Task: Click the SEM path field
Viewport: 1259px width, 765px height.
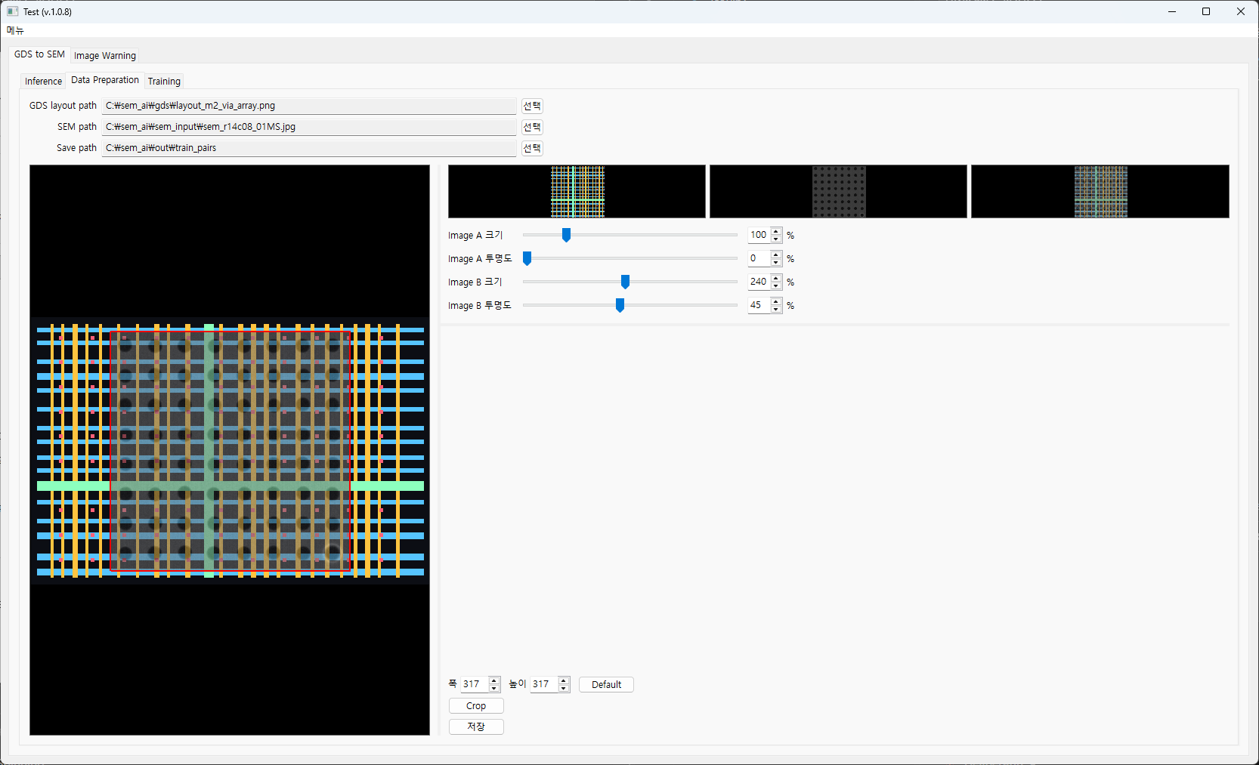Action: [x=309, y=127]
